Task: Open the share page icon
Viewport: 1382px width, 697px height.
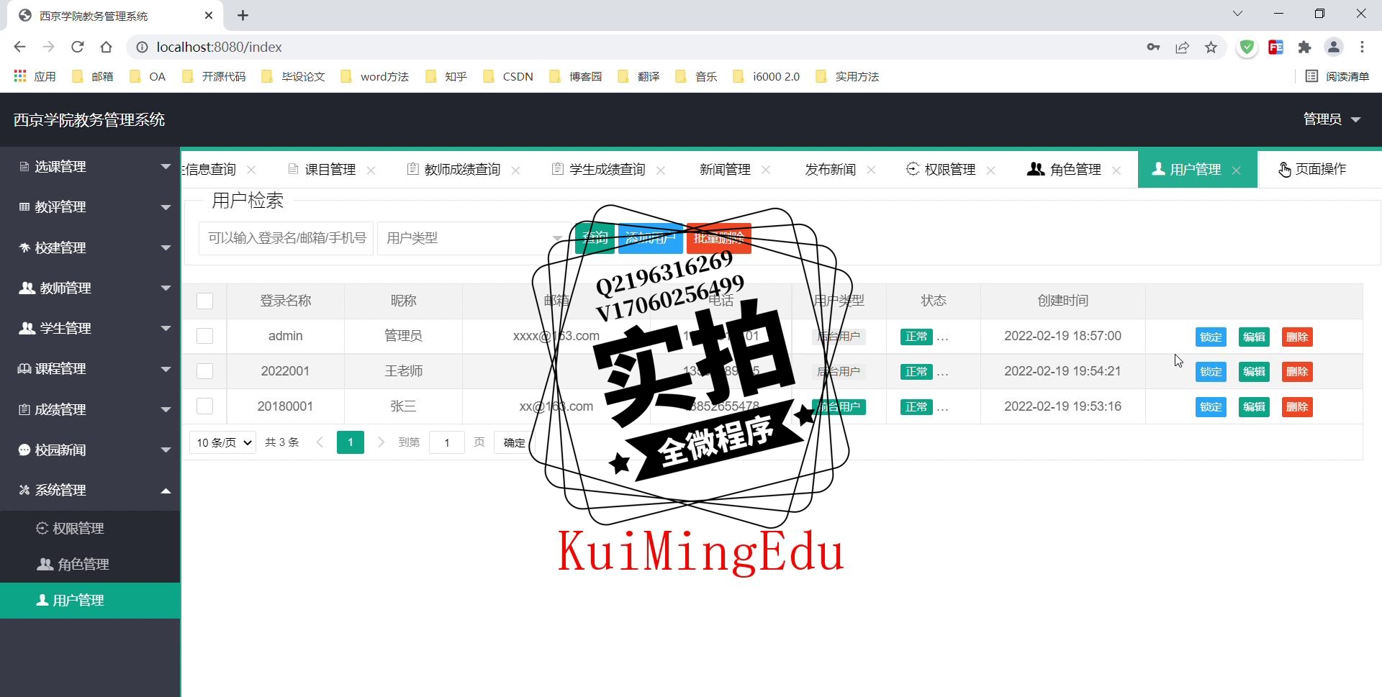Action: [1182, 47]
